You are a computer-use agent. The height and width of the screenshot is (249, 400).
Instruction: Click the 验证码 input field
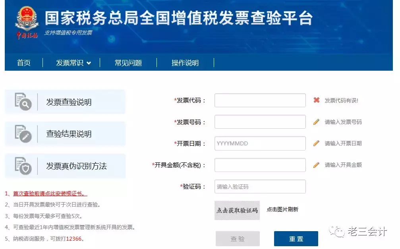pyautogui.click(x=260, y=186)
